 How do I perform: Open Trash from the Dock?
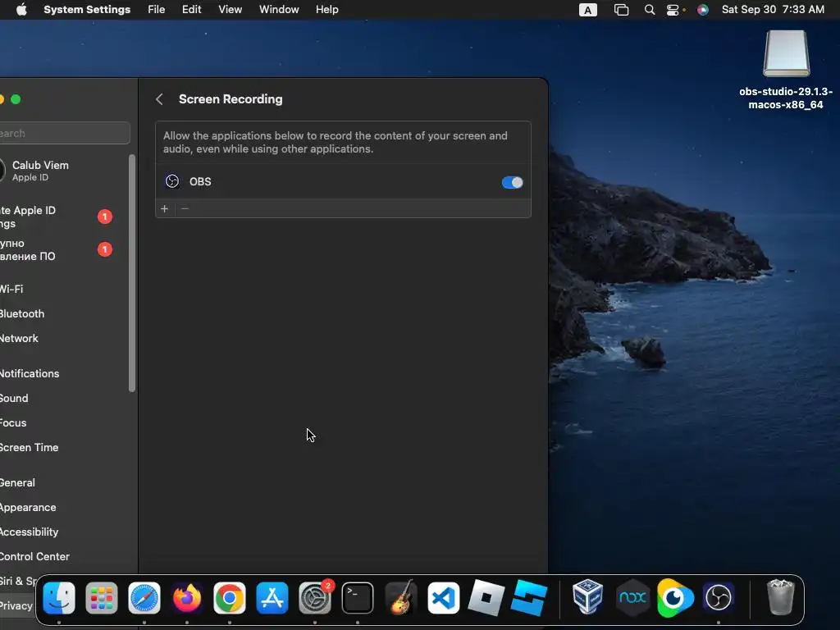pyautogui.click(x=781, y=597)
